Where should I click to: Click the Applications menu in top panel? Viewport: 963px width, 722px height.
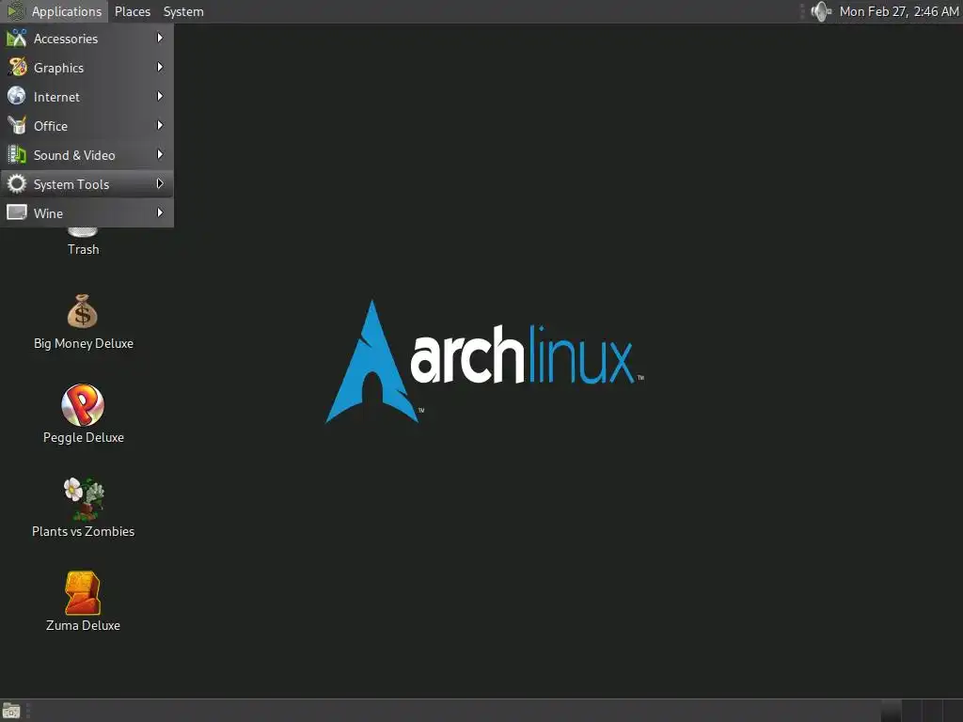tap(54, 11)
